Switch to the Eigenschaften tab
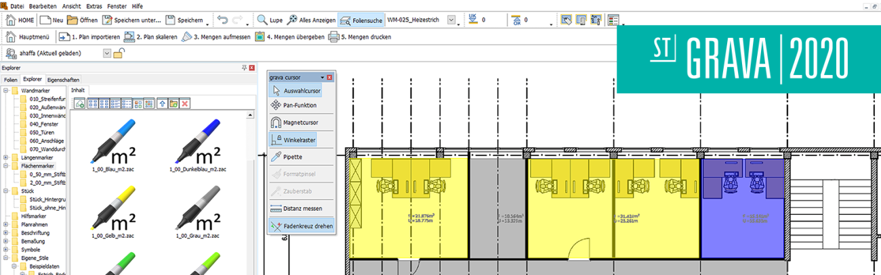The image size is (881, 275). click(x=63, y=79)
